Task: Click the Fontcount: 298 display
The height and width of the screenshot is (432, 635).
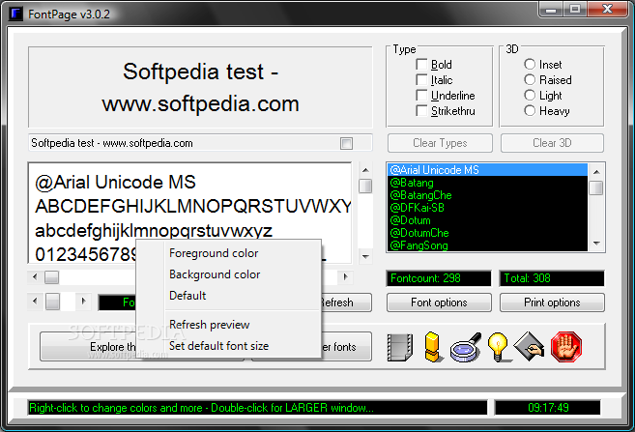Action: (439, 278)
